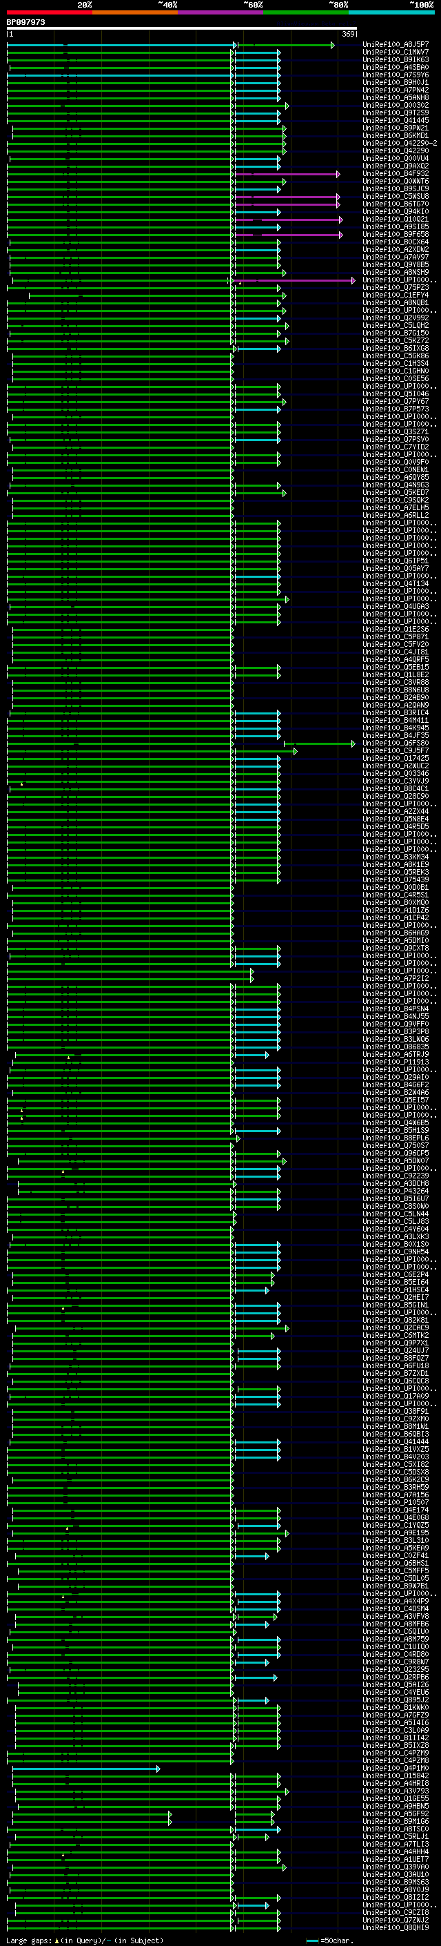Click the green alignment bar of Q6FS80
Viewport: 441px width, 1946px height.
coord(319,743)
